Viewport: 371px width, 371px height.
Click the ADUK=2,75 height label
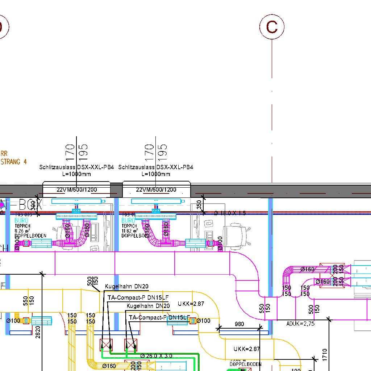[x=300, y=324]
